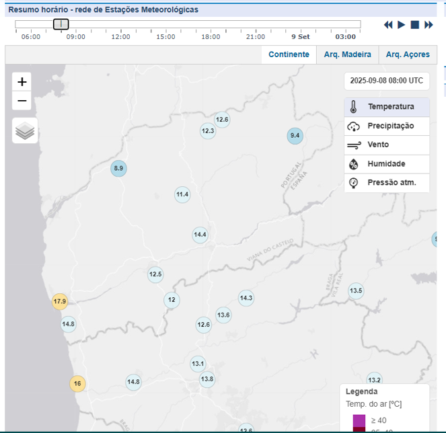Jump to 06:00 on the timeline
The image size is (446, 433).
click(31, 37)
